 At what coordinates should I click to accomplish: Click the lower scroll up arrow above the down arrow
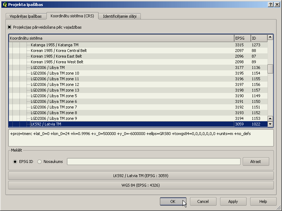tap(270, 118)
